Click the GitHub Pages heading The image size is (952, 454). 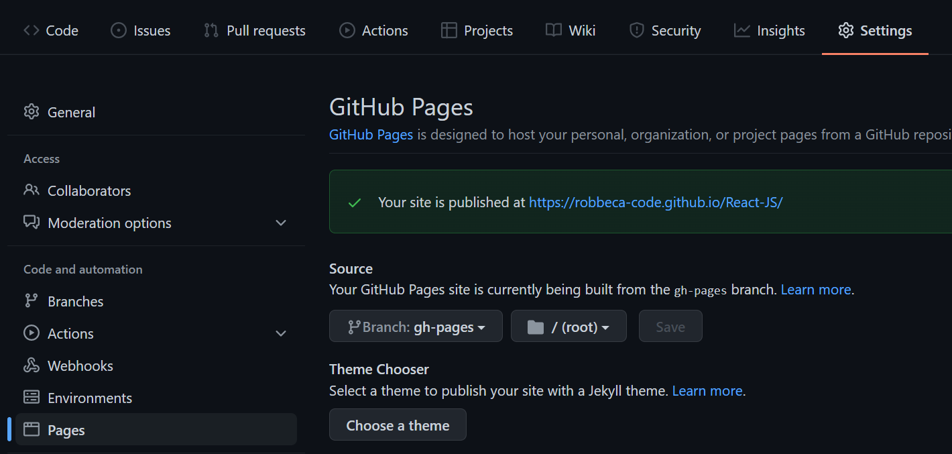(x=401, y=107)
